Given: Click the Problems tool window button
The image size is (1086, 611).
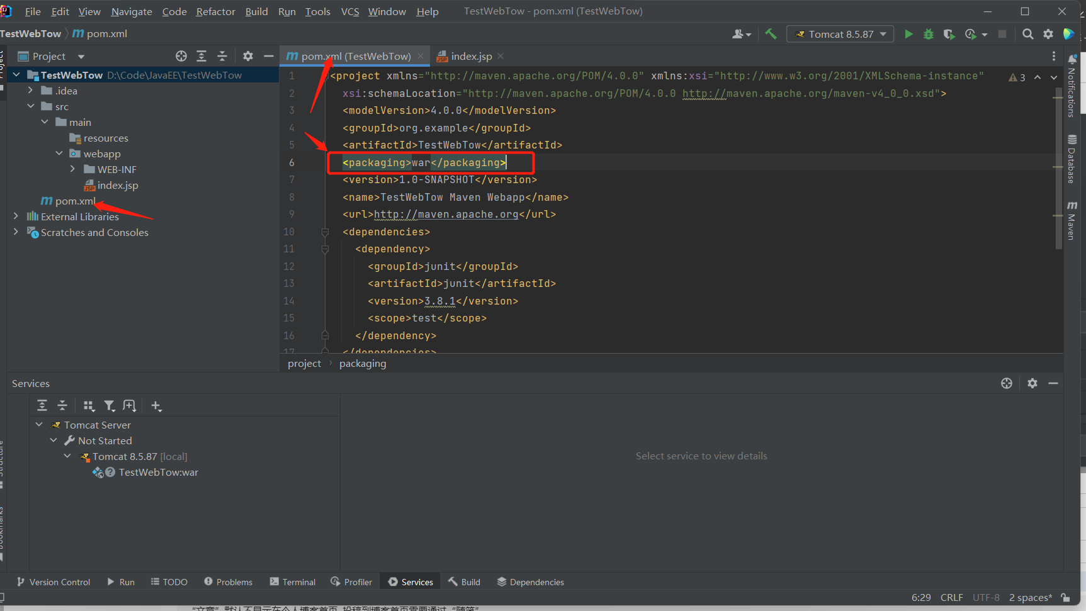Looking at the screenshot, I should coord(229,582).
